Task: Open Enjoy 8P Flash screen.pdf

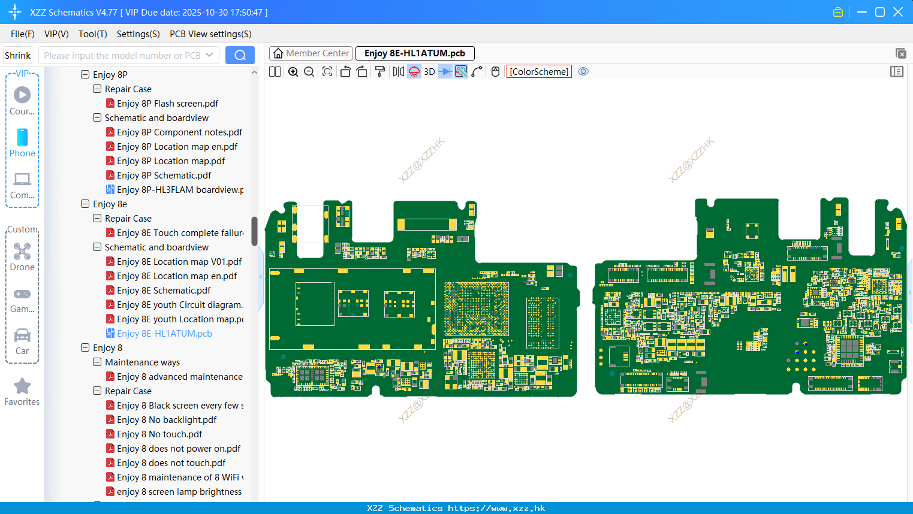Action: pos(162,103)
